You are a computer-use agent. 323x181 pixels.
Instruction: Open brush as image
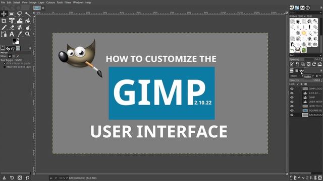tap(319, 64)
